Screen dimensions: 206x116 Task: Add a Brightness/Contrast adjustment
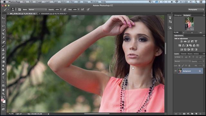point(182,42)
